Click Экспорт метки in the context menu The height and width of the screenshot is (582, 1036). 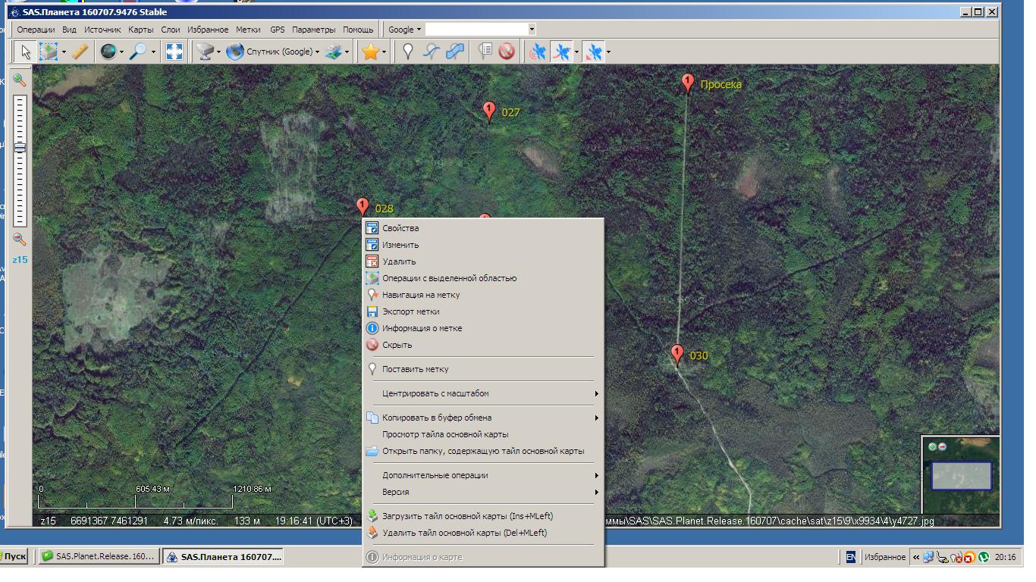(410, 311)
